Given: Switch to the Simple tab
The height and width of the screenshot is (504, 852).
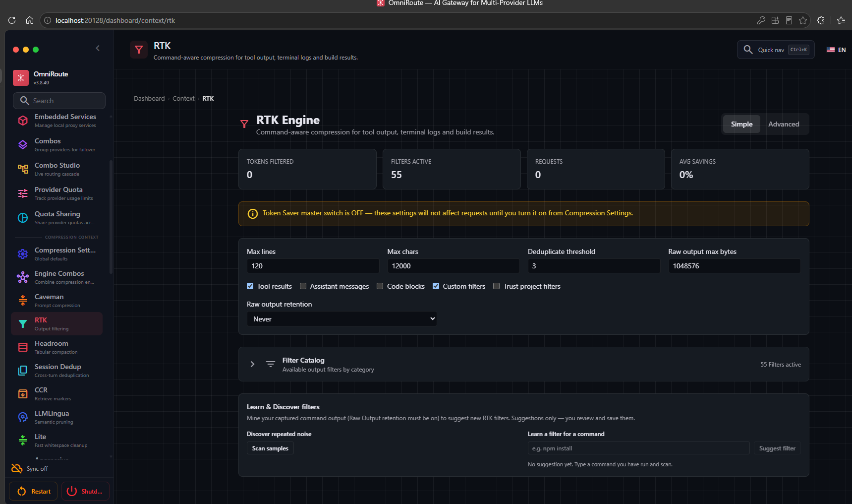Looking at the screenshot, I should 741,124.
